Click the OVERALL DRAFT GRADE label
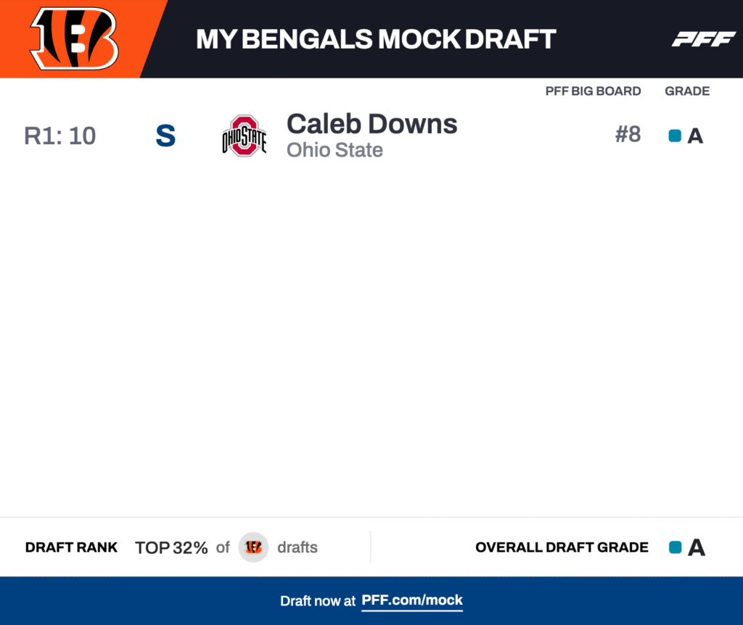Image resolution: width=743 pixels, height=625 pixels. coord(562,547)
